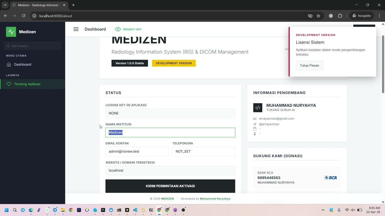Click the @arrayazman Telegram handle
The height and width of the screenshot is (216, 385).
[x=269, y=124]
